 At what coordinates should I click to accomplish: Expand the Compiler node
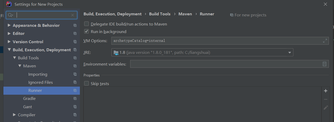(x=15, y=115)
